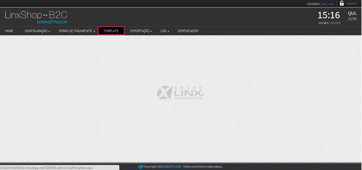Viewport: 362px width, 170px height.
Task: Click the USR_LINX user link
Action: pos(327,4)
